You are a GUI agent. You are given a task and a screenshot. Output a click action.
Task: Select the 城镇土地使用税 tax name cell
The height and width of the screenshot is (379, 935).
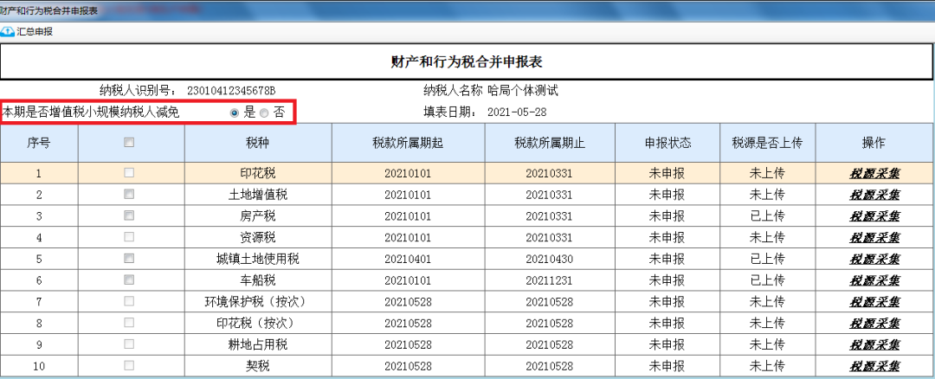[258, 260]
